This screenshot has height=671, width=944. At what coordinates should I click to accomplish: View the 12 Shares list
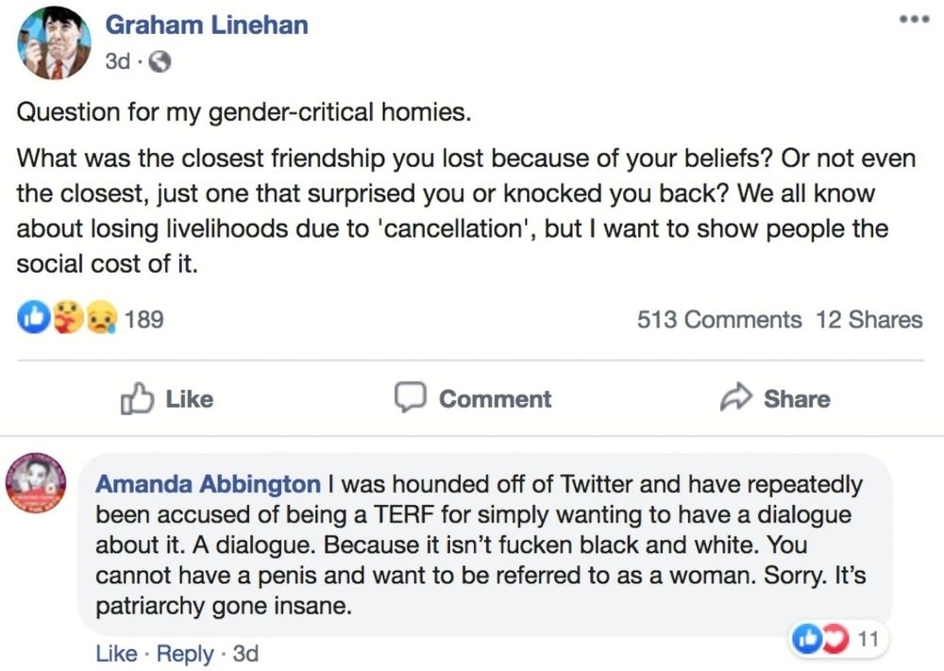coord(868,320)
